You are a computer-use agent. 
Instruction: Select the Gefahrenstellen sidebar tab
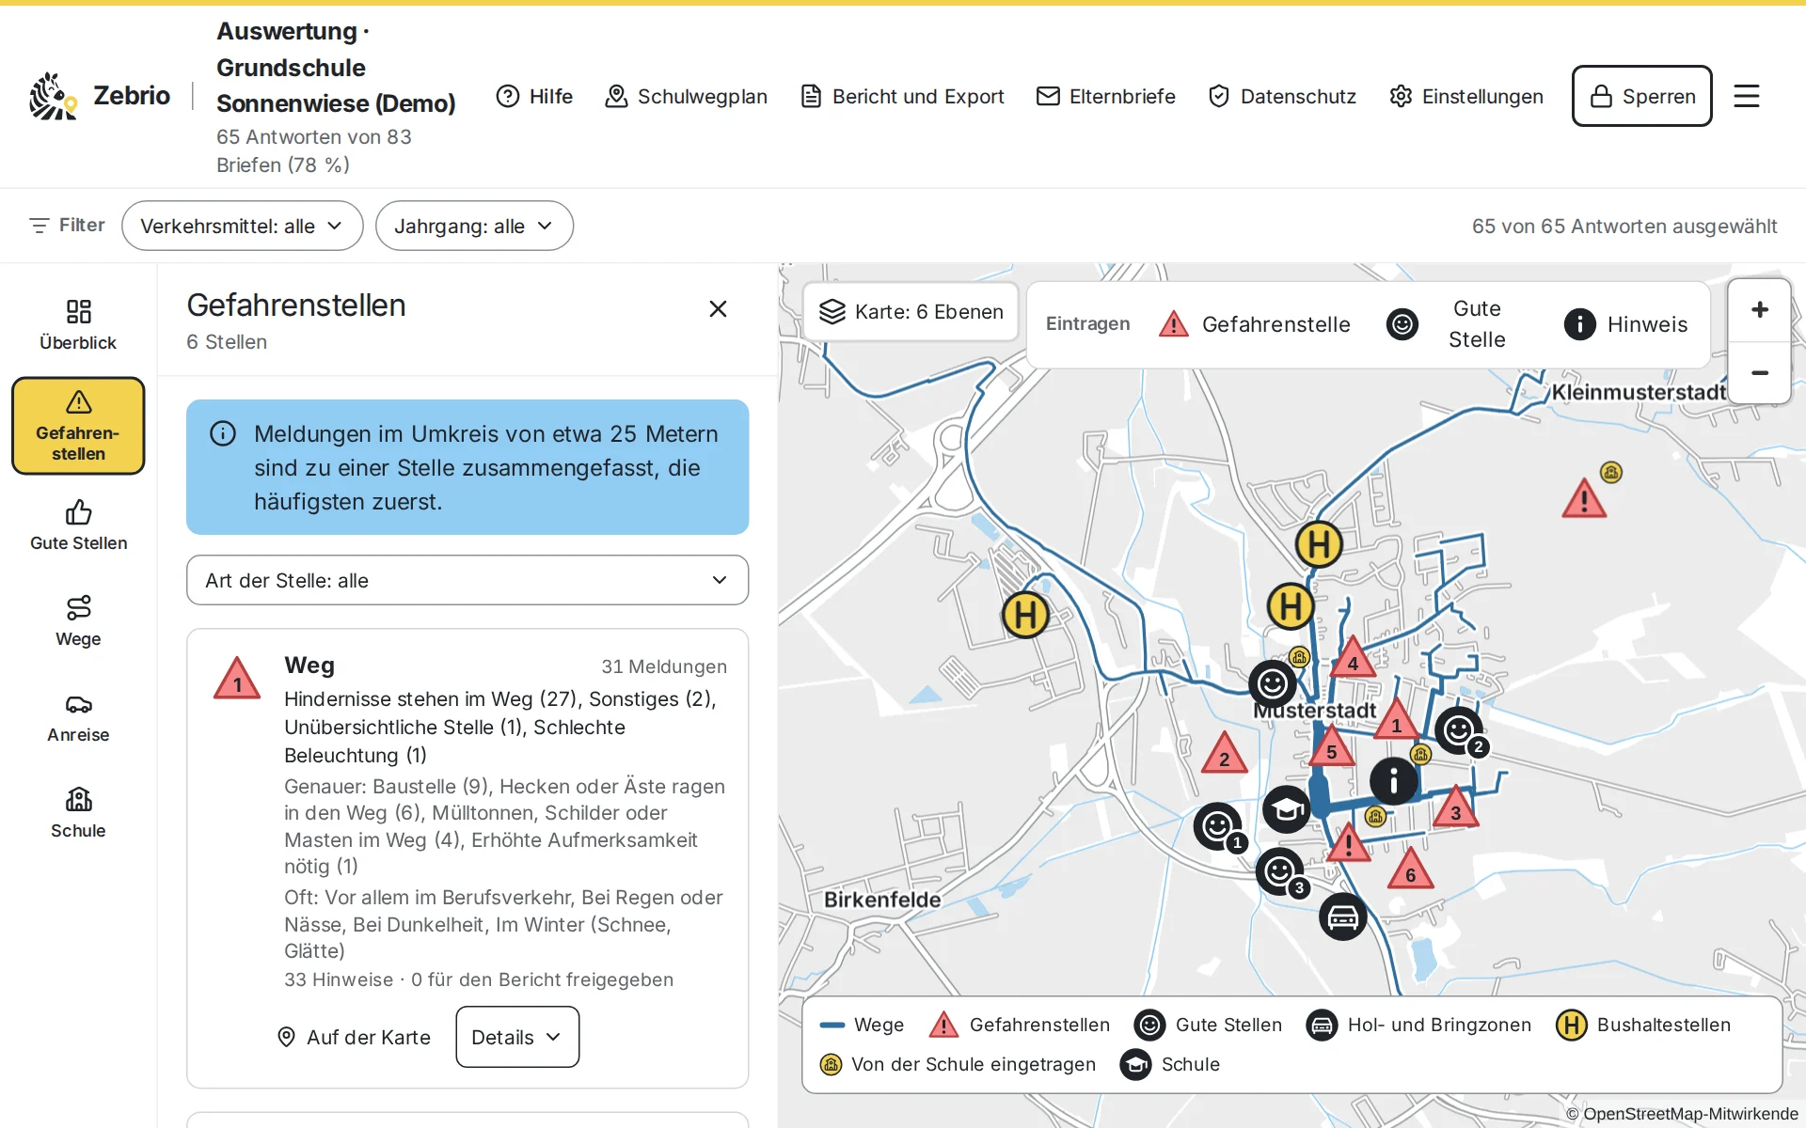tap(78, 426)
